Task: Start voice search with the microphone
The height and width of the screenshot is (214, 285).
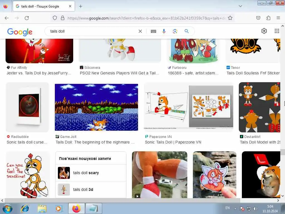Action: [x=164, y=31]
